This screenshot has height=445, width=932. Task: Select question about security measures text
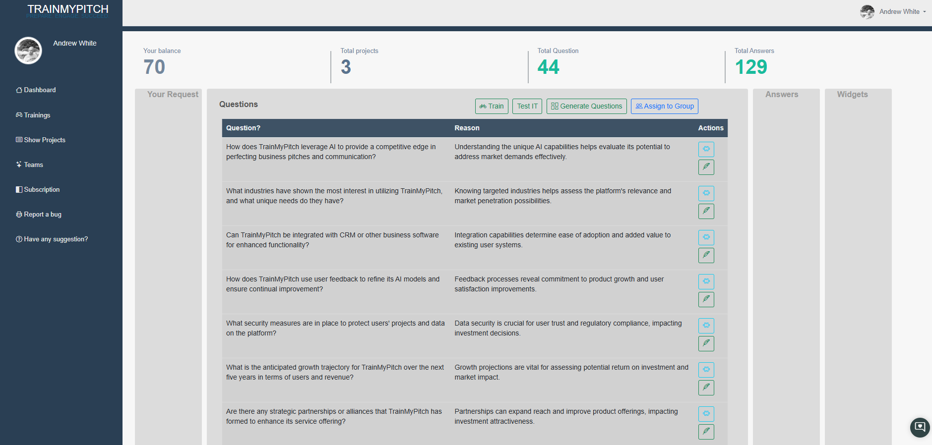pyautogui.click(x=335, y=328)
